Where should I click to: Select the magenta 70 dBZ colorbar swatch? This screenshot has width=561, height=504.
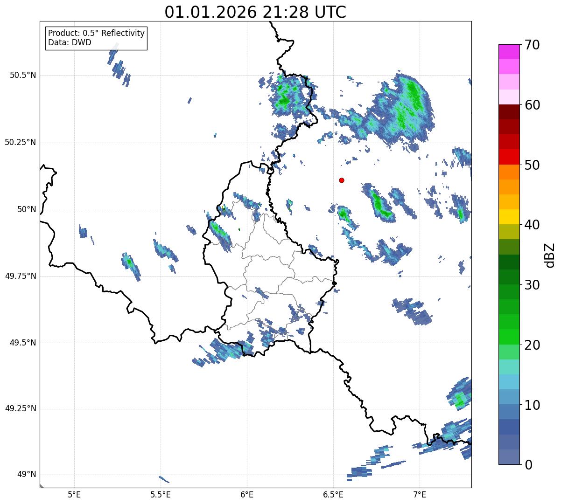510,52
